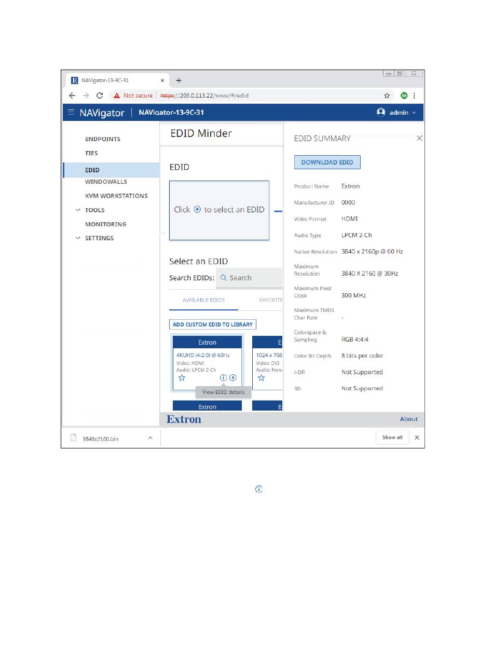493x654 pixels.
Task: Open the green browser profile badge
Action: 404,96
